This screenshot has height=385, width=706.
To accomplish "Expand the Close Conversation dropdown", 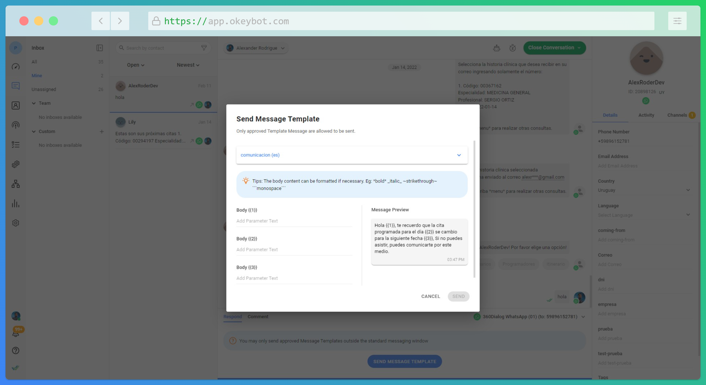I will 579,48.
